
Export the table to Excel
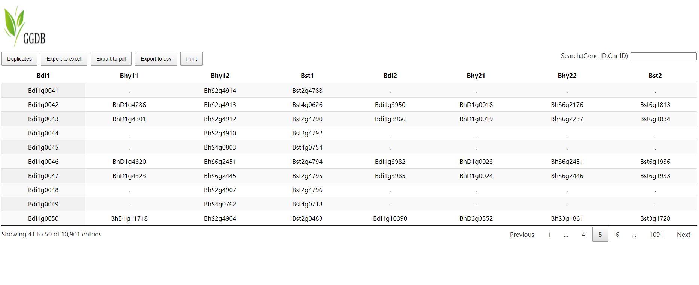coord(64,59)
